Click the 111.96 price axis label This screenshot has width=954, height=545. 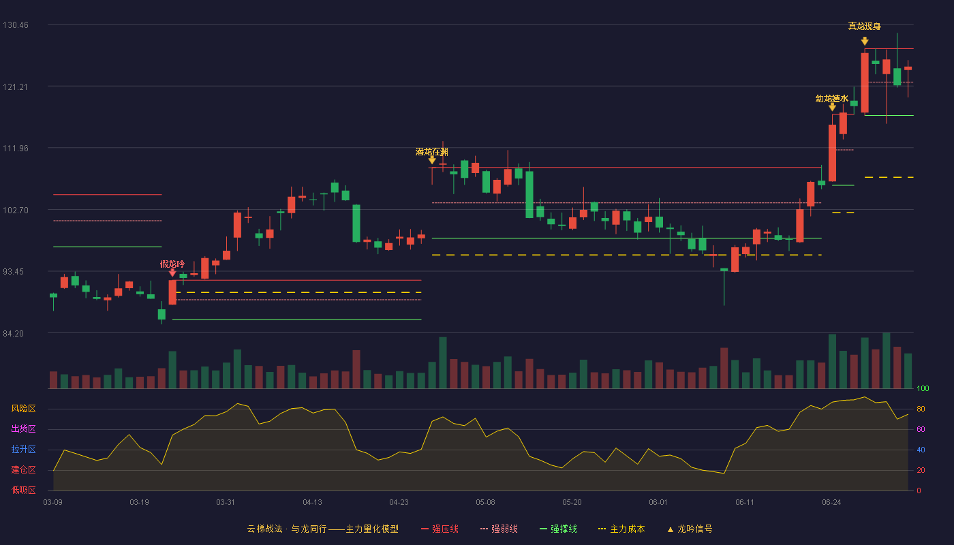pyautogui.click(x=16, y=149)
